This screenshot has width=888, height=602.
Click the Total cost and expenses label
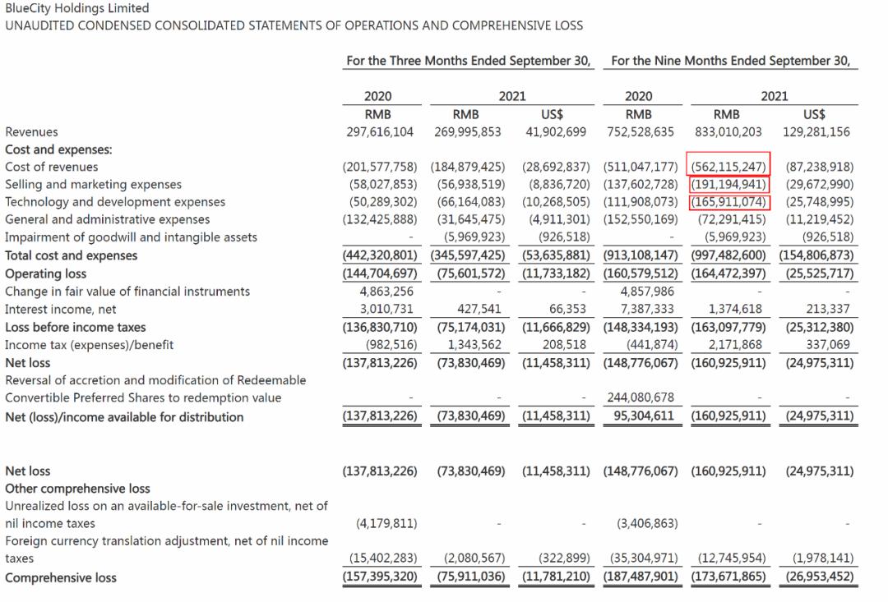click(x=71, y=255)
